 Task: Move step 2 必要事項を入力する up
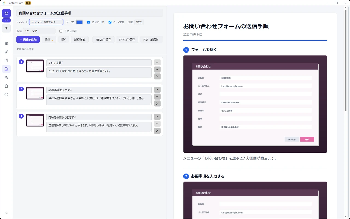coord(157,90)
